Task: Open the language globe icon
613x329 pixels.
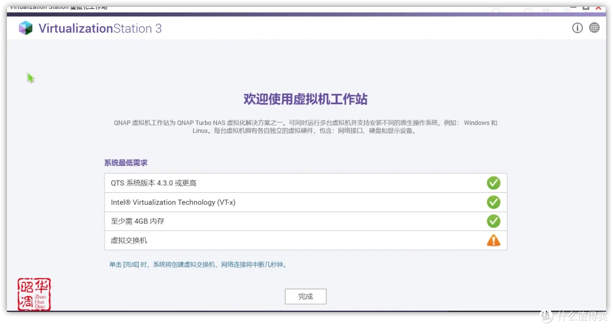Action: tap(594, 28)
